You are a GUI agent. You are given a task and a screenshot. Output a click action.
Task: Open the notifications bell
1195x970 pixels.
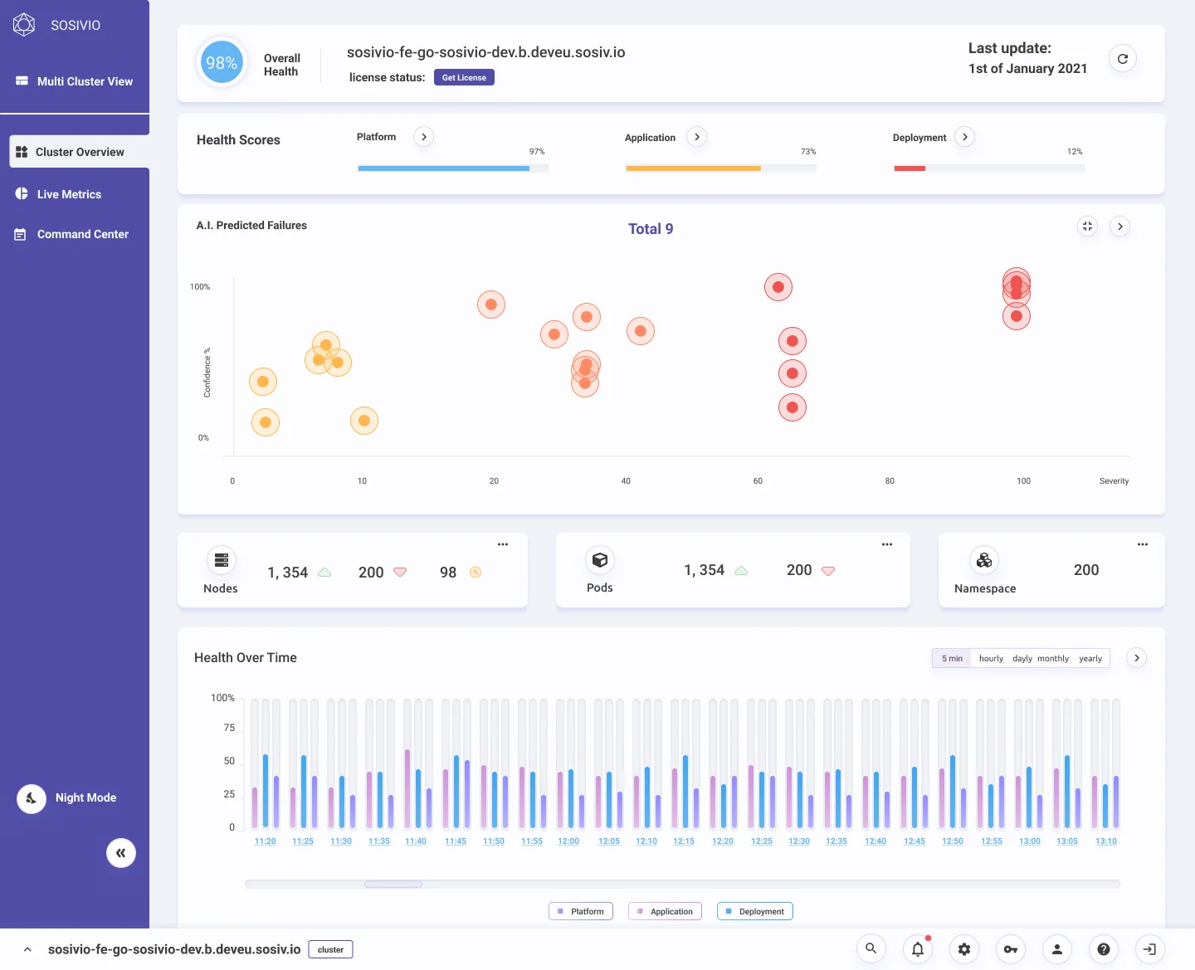[x=918, y=949]
